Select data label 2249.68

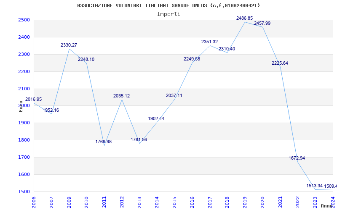192,59
